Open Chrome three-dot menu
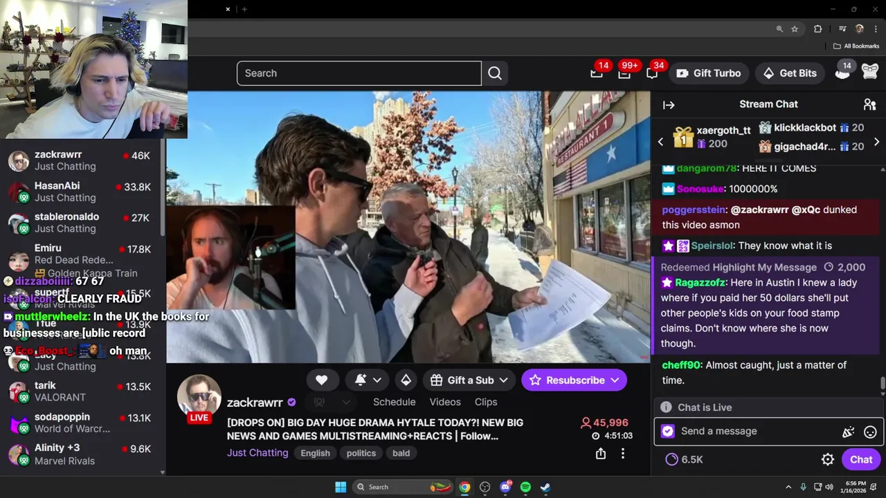 (x=876, y=29)
